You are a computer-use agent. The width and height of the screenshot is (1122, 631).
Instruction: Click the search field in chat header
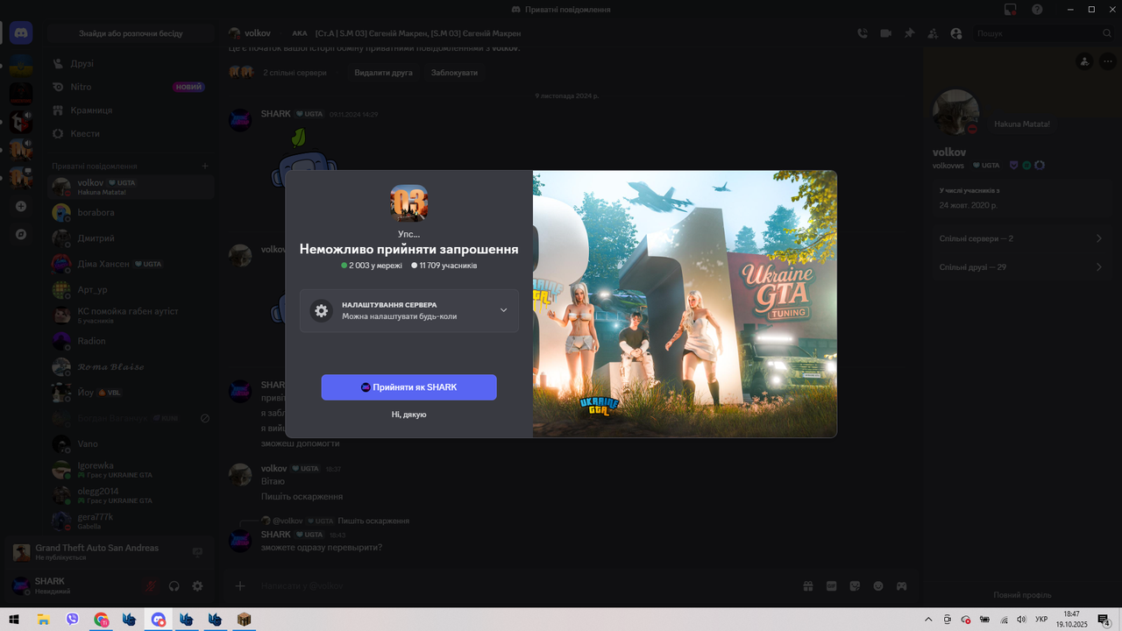coord(1042,33)
